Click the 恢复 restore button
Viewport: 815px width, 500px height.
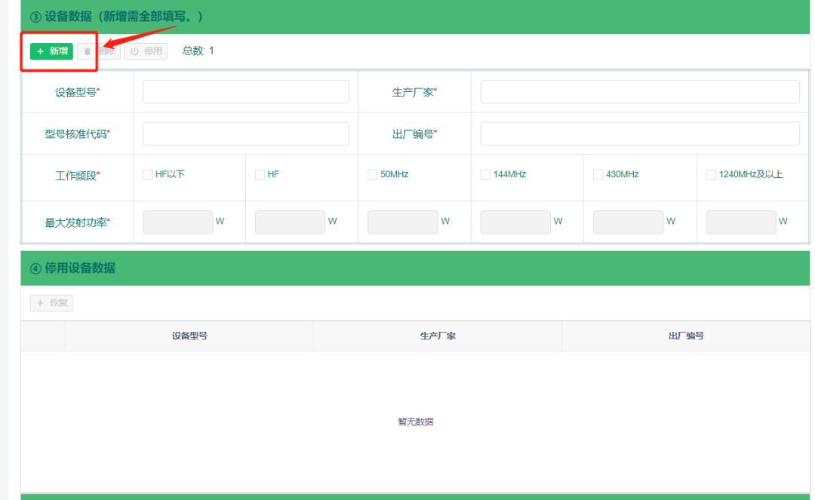[x=51, y=302]
